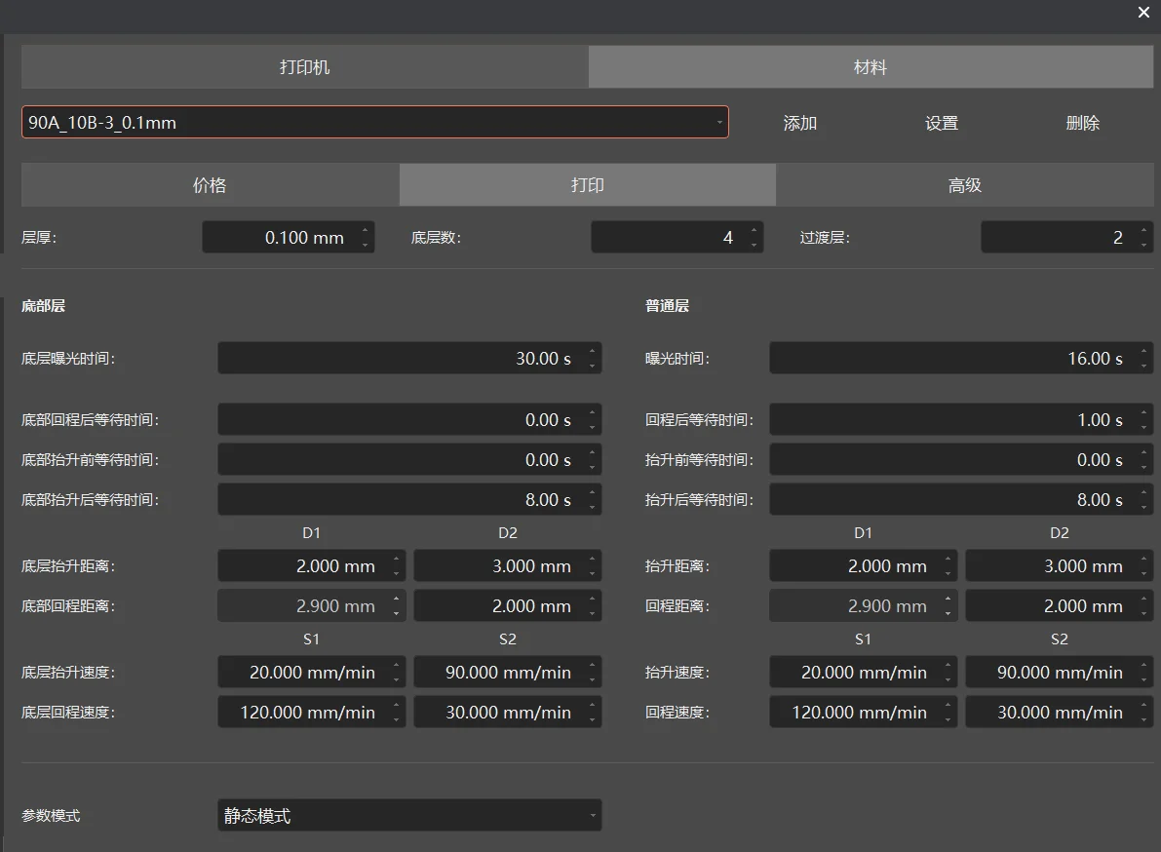Viewport: 1161px width, 852px height.
Task: Increase the 层厚 layer thickness value
Action: tap(365, 230)
